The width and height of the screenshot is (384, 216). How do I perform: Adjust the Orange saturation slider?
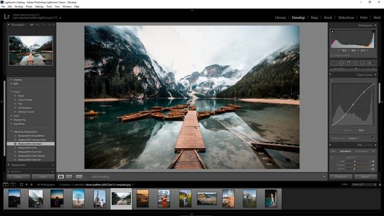point(355,166)
